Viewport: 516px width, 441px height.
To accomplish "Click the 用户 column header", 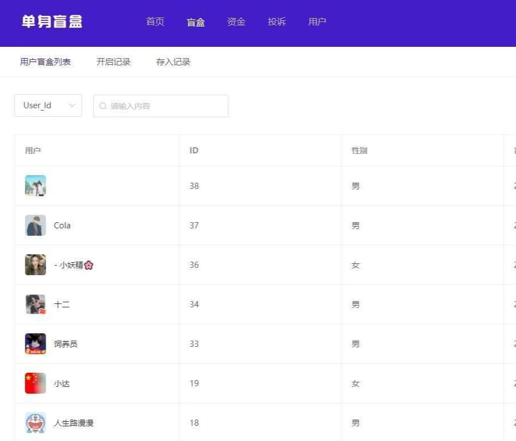I will 33,151.
